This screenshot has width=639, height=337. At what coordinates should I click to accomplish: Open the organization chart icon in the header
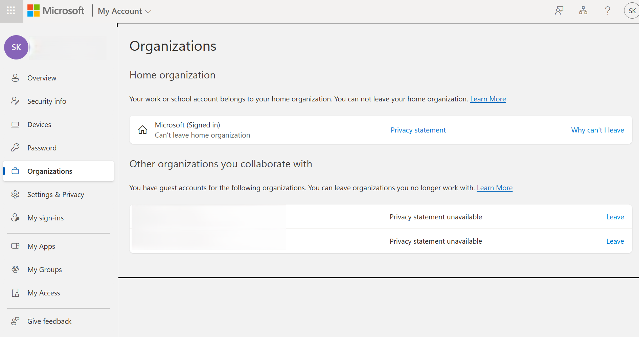pos(583,10)
